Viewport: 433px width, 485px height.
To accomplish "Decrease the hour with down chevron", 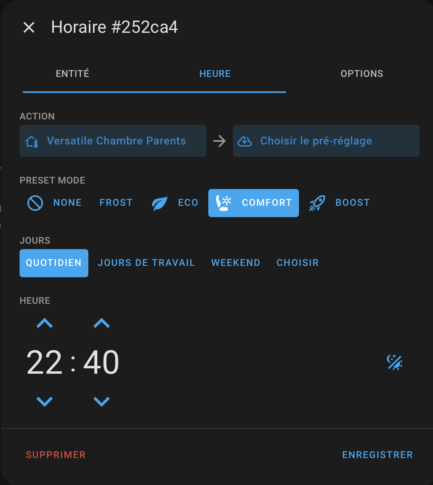I will click(45, 401).
